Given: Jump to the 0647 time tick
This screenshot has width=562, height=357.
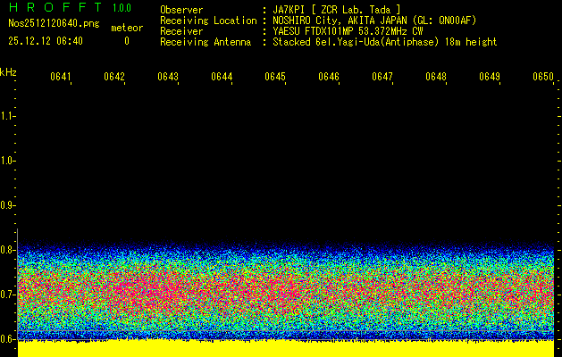Looking at the screenshot, I should (x=382, y=78).
